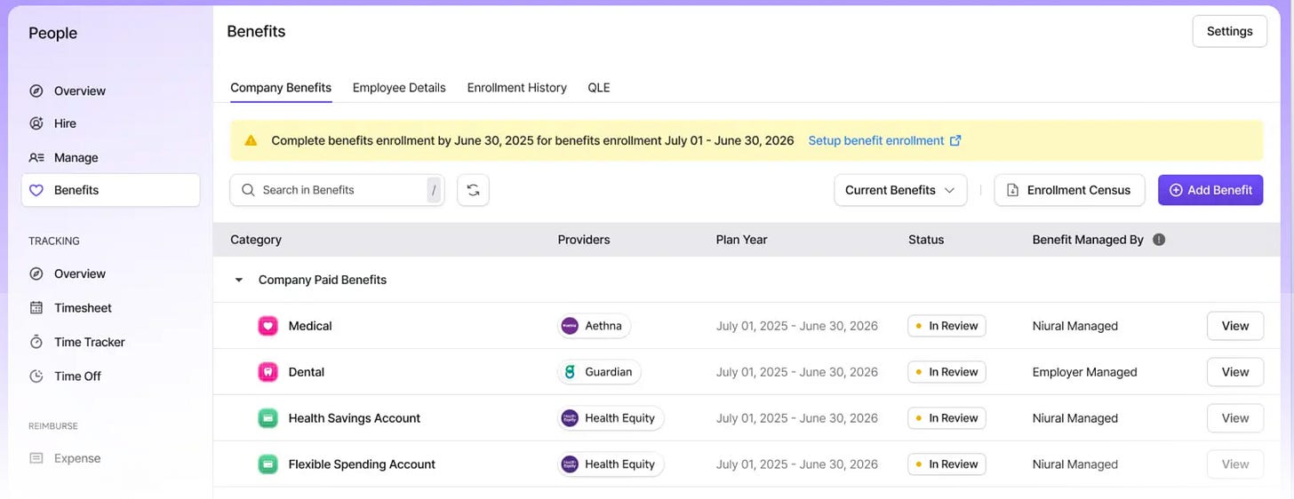
Task: Click the Time Tracker stopwatch icon
Action: click(x=36, y=342)
